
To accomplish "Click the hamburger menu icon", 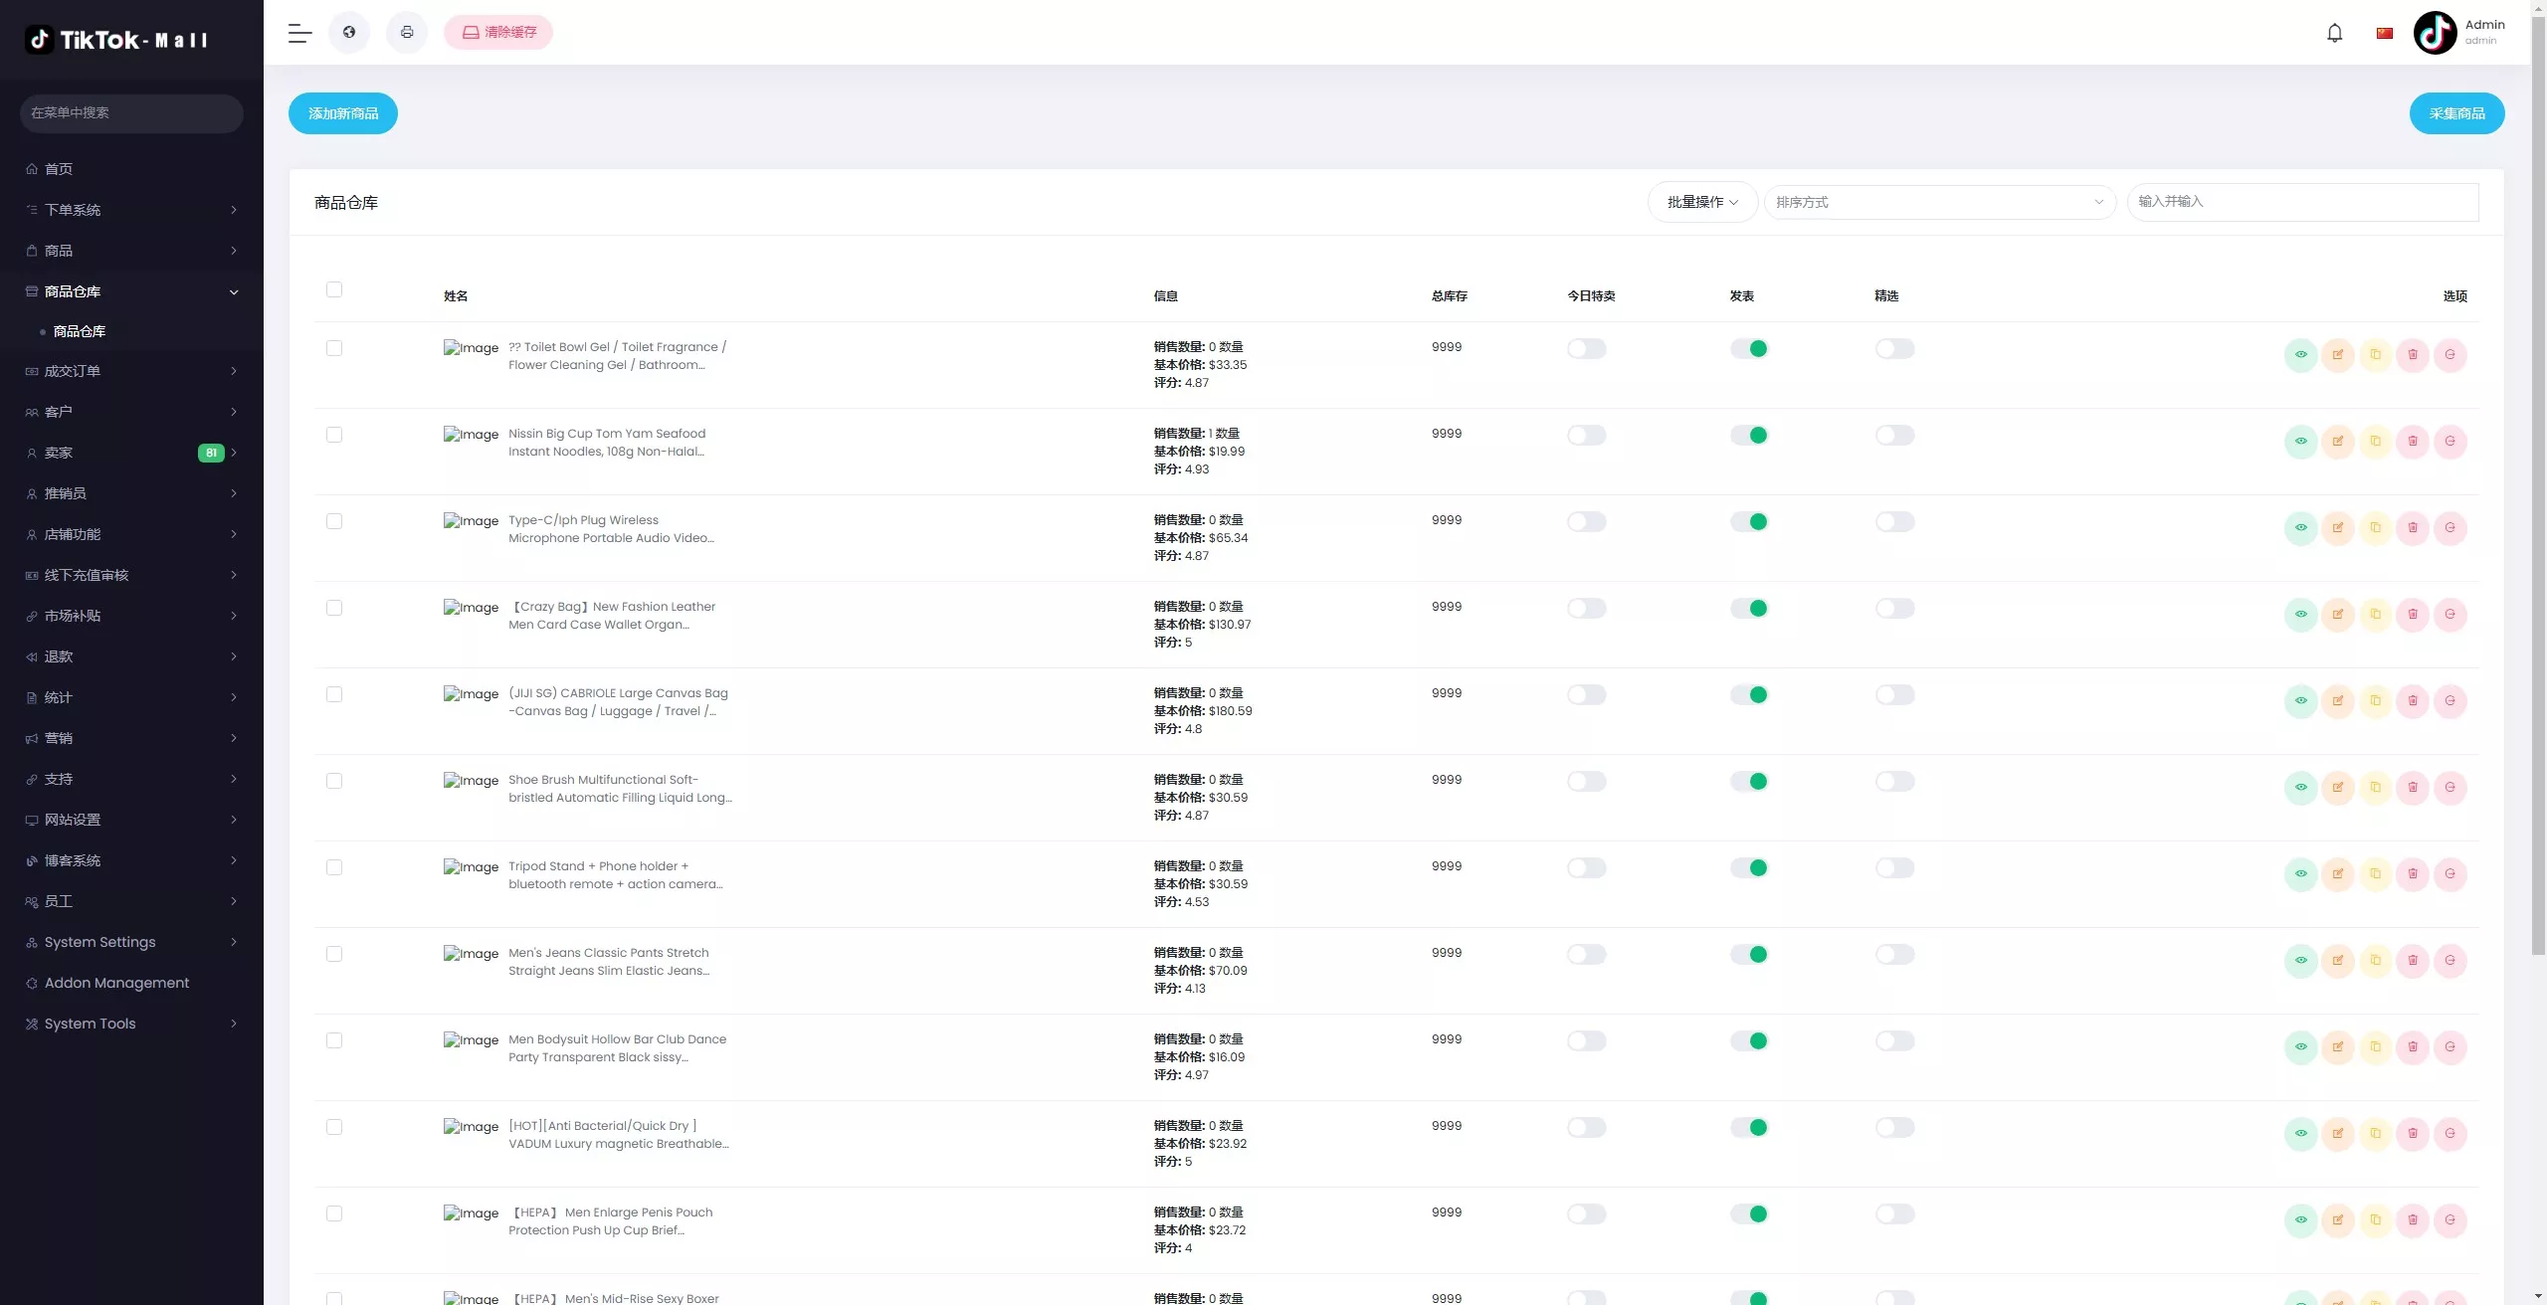I will pos(299,33).
